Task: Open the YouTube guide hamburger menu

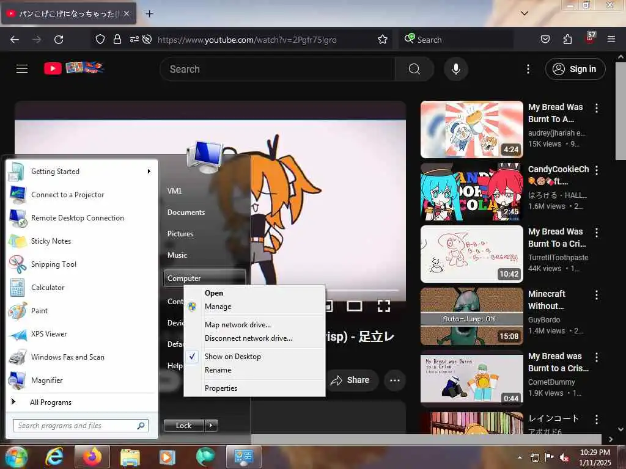Action: (22, 68)
